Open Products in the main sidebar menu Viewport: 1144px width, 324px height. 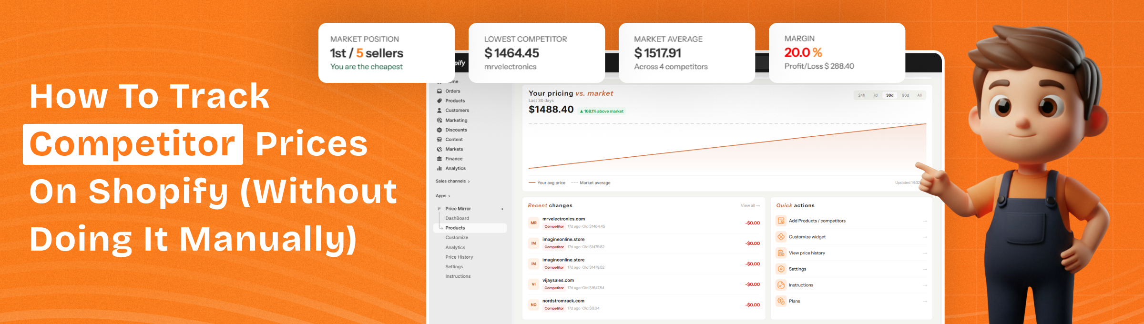pyautogui.click(x=455, y=101)
